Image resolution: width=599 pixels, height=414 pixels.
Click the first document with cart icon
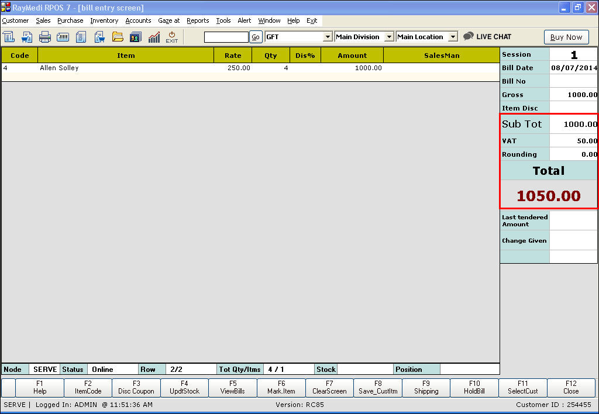point(27,37)
